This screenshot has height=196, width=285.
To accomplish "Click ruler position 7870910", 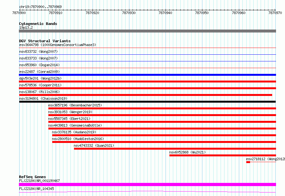I will click(56, 13).
